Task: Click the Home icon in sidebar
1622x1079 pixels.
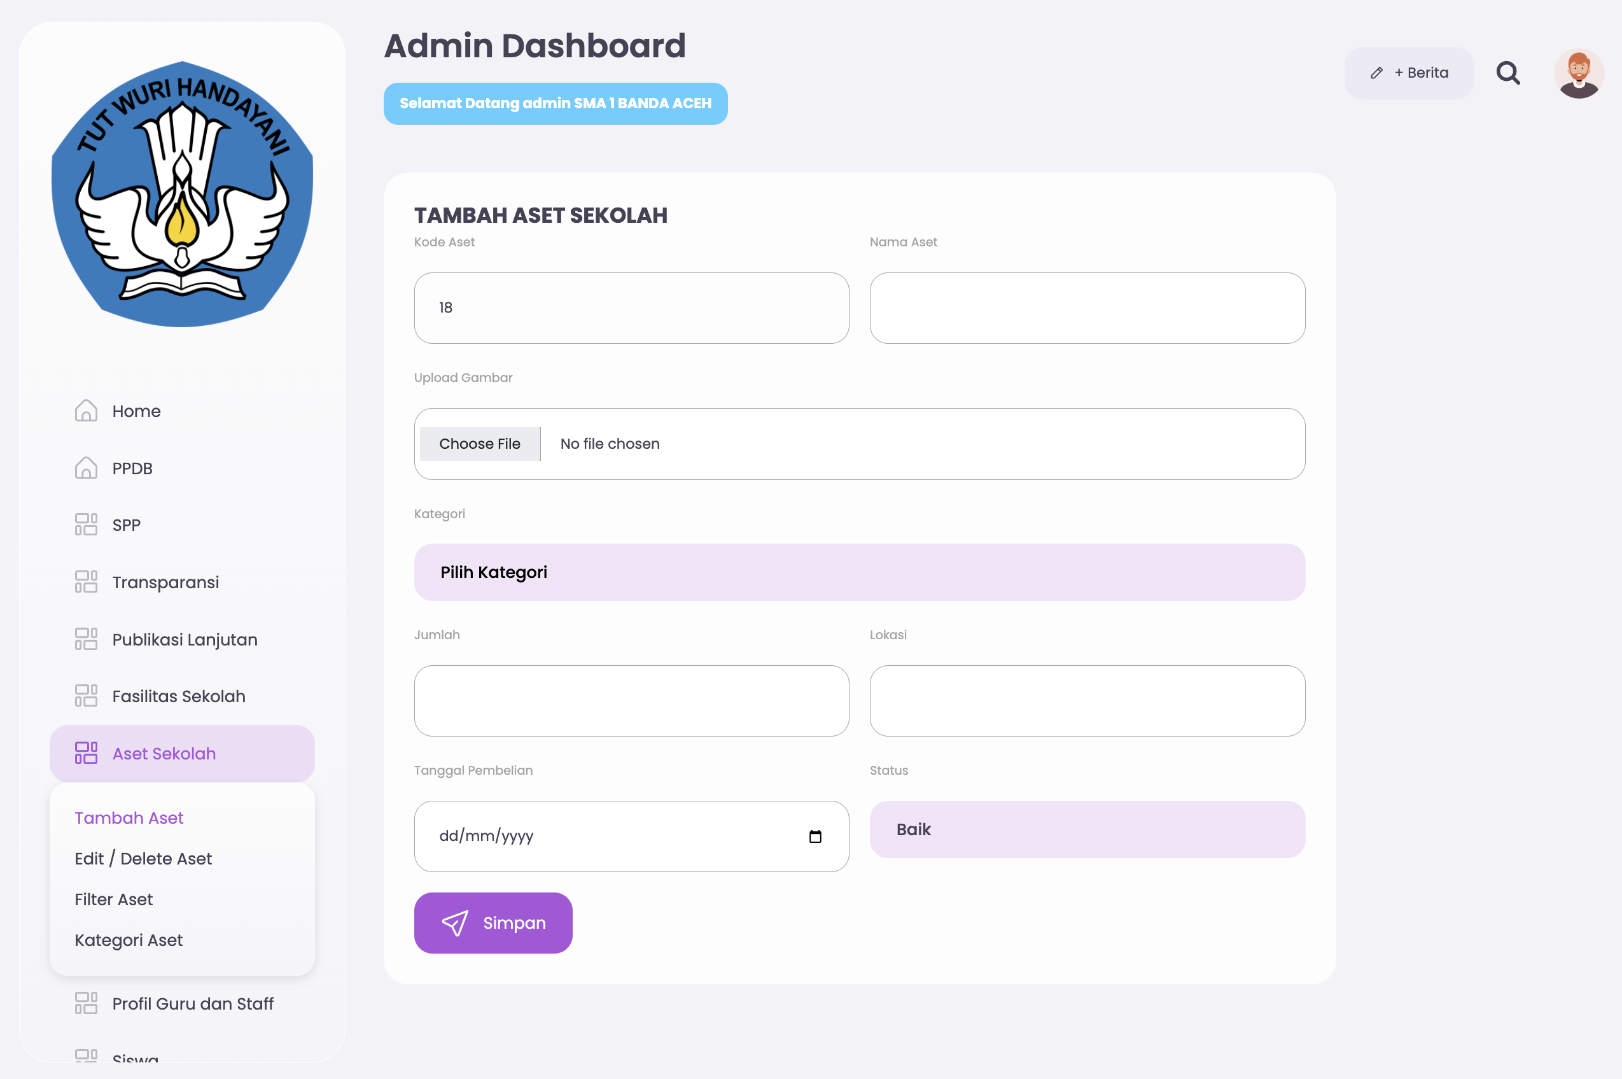Action: pos(85,410)
